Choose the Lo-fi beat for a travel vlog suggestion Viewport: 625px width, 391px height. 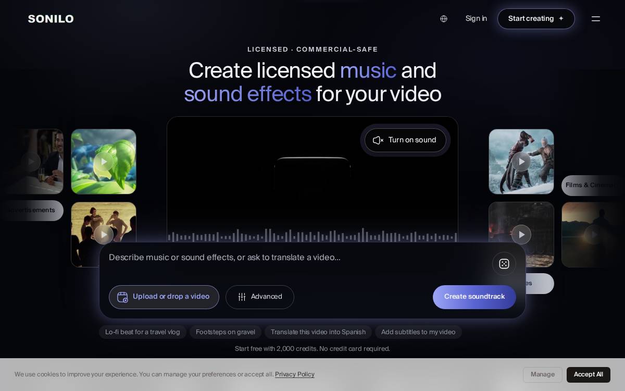[x=143, y=332]
